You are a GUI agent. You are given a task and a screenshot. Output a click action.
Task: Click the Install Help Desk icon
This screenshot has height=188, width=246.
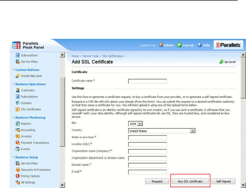(18, 76)
